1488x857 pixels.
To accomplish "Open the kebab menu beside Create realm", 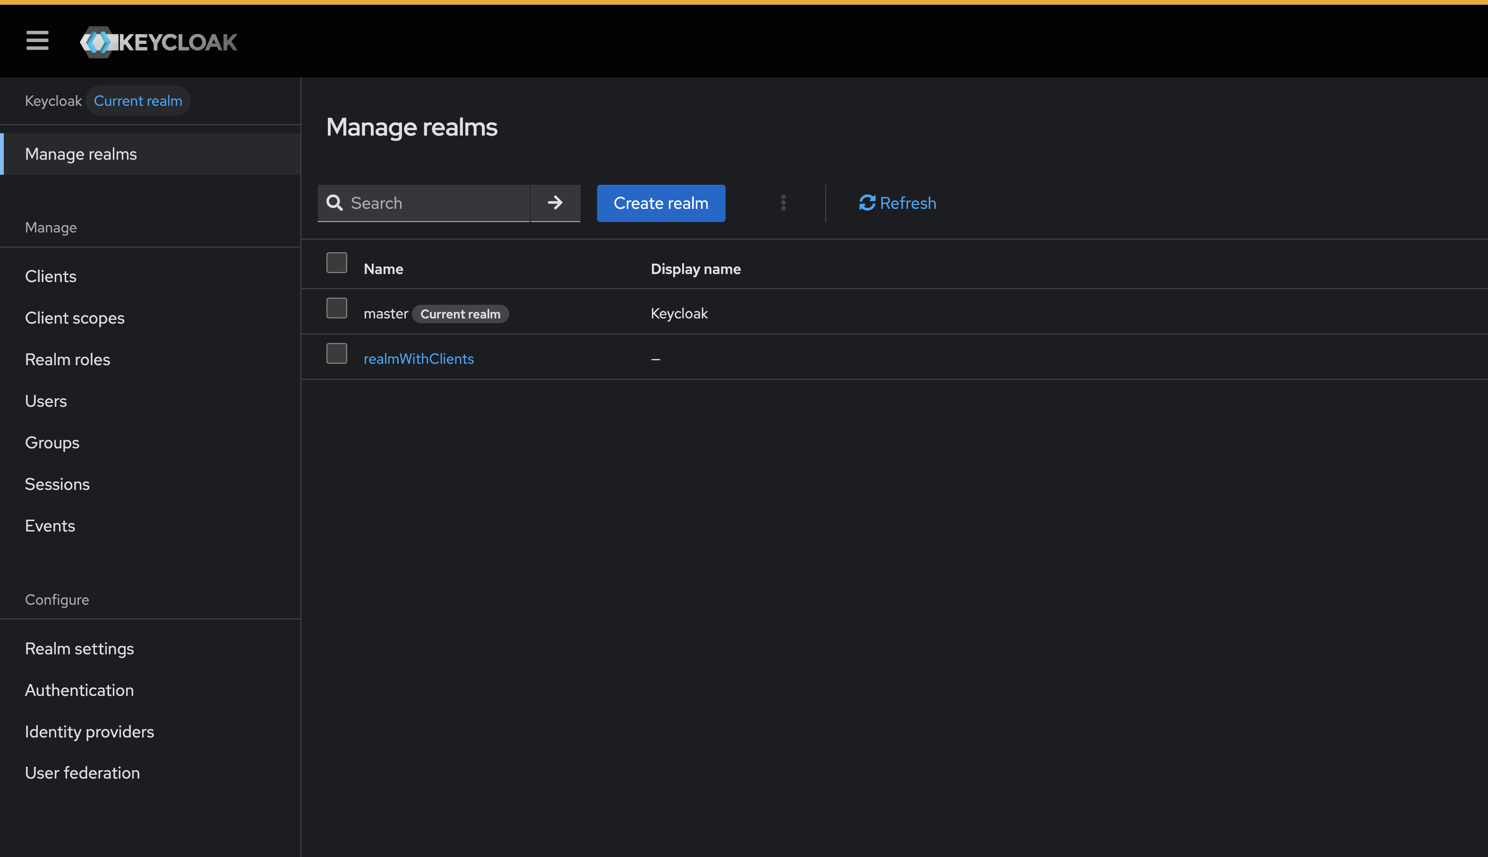I will coord(783,203).
